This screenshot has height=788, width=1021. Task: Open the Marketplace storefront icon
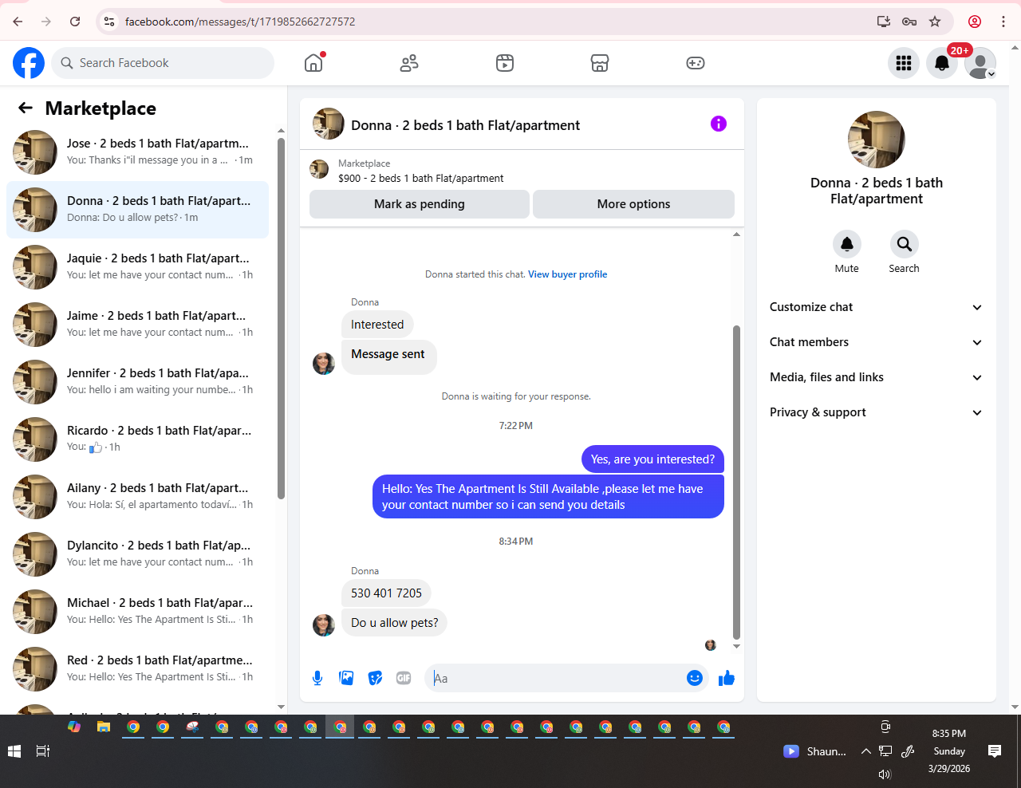click(x=600, y=63)
